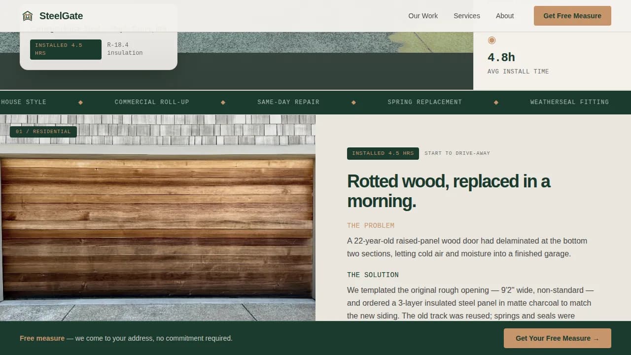Click the Get Free Measure header button
The image size is (631, 355).
tap(572, 15)
